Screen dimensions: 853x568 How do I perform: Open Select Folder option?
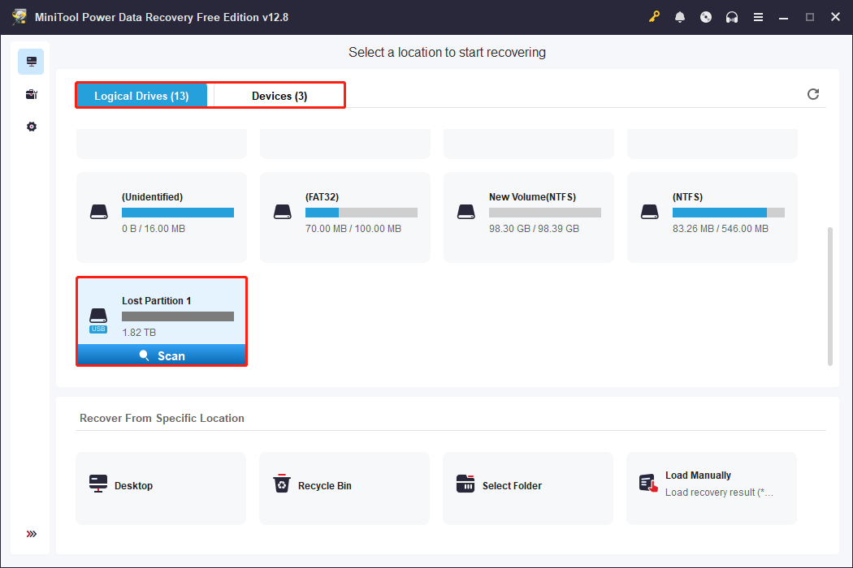[x=527, y=487]
